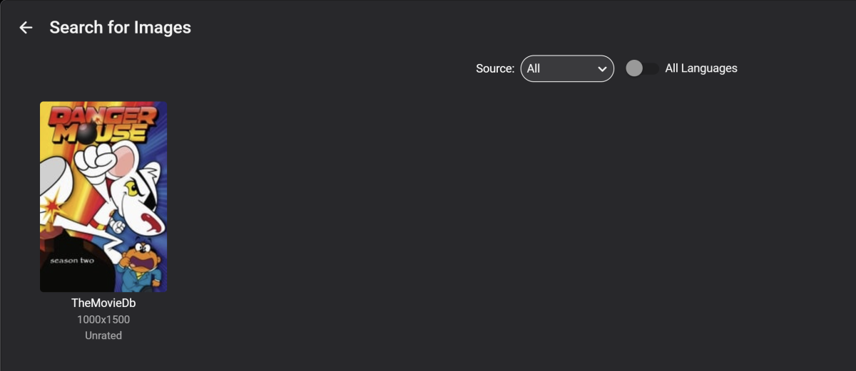
Task: Click the season two text on poster
Action: coord(72,261)
